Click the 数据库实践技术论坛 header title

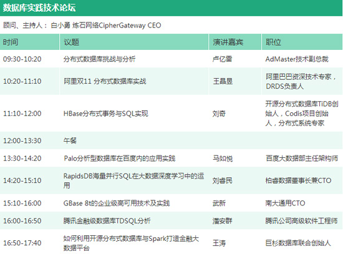(39, 7)
